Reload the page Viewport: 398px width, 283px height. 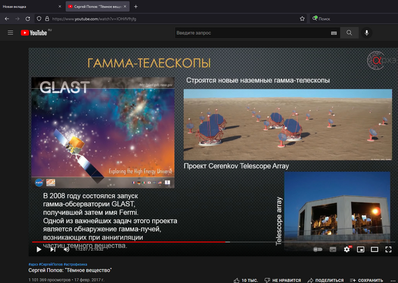[x=28, y=19]
